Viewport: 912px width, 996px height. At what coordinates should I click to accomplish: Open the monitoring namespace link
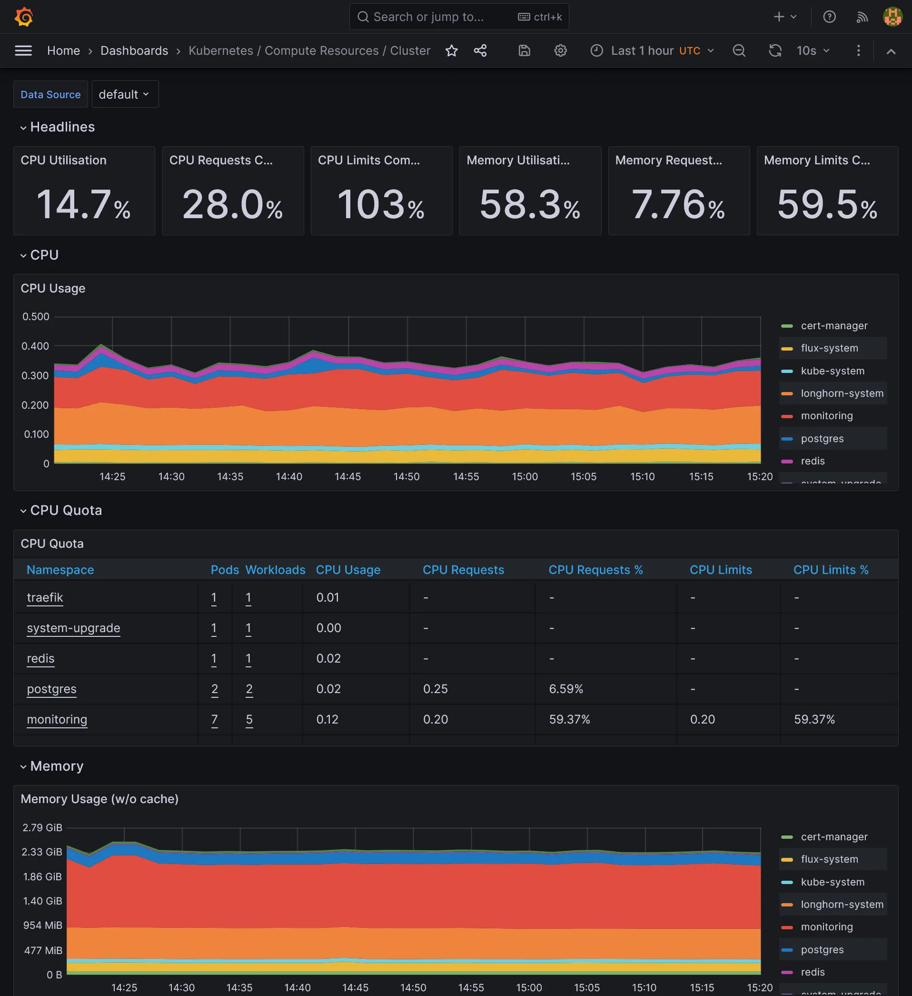tap(57, 719)
